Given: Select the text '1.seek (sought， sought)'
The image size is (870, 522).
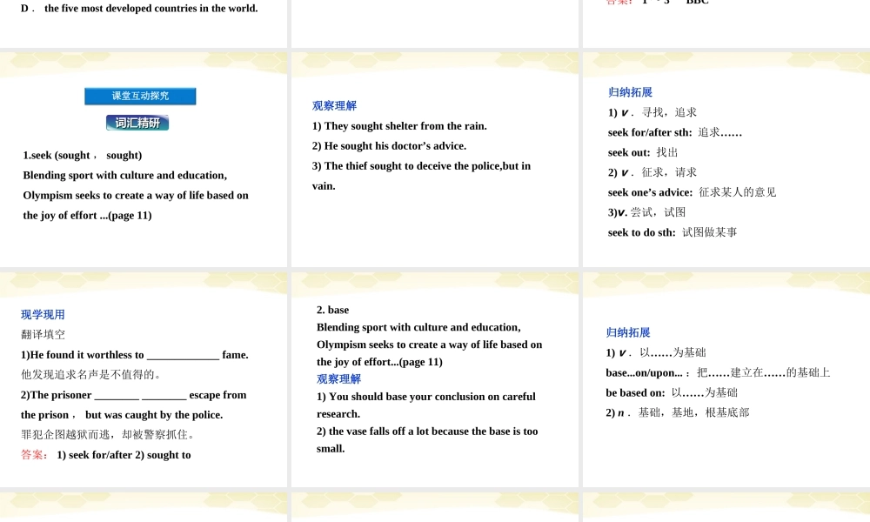Looking at the screenshot, I should pyautogui.click(x=82, y=156).
